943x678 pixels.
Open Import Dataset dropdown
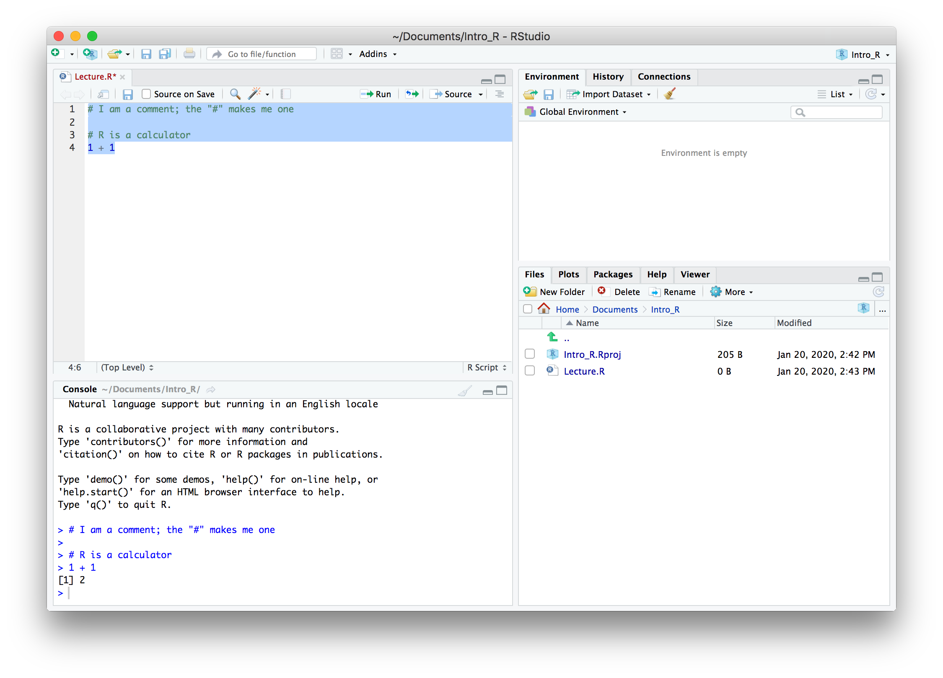(609, 94)
